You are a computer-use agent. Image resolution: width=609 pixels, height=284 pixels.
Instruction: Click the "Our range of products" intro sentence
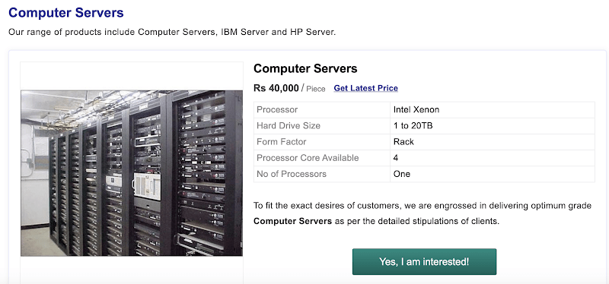pos(172,32)
